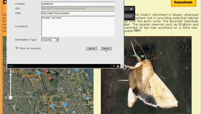Open the green annotation marker [2] in the text
The width and height of the screenshot is (202, 114).
point(135,30)
